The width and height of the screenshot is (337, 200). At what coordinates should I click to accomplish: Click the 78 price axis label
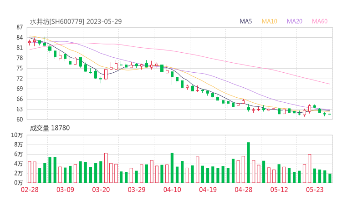tap(20, 58)
